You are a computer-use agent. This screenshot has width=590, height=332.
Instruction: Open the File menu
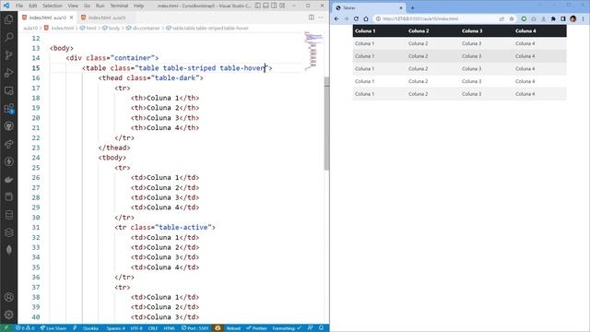(19, 6)
